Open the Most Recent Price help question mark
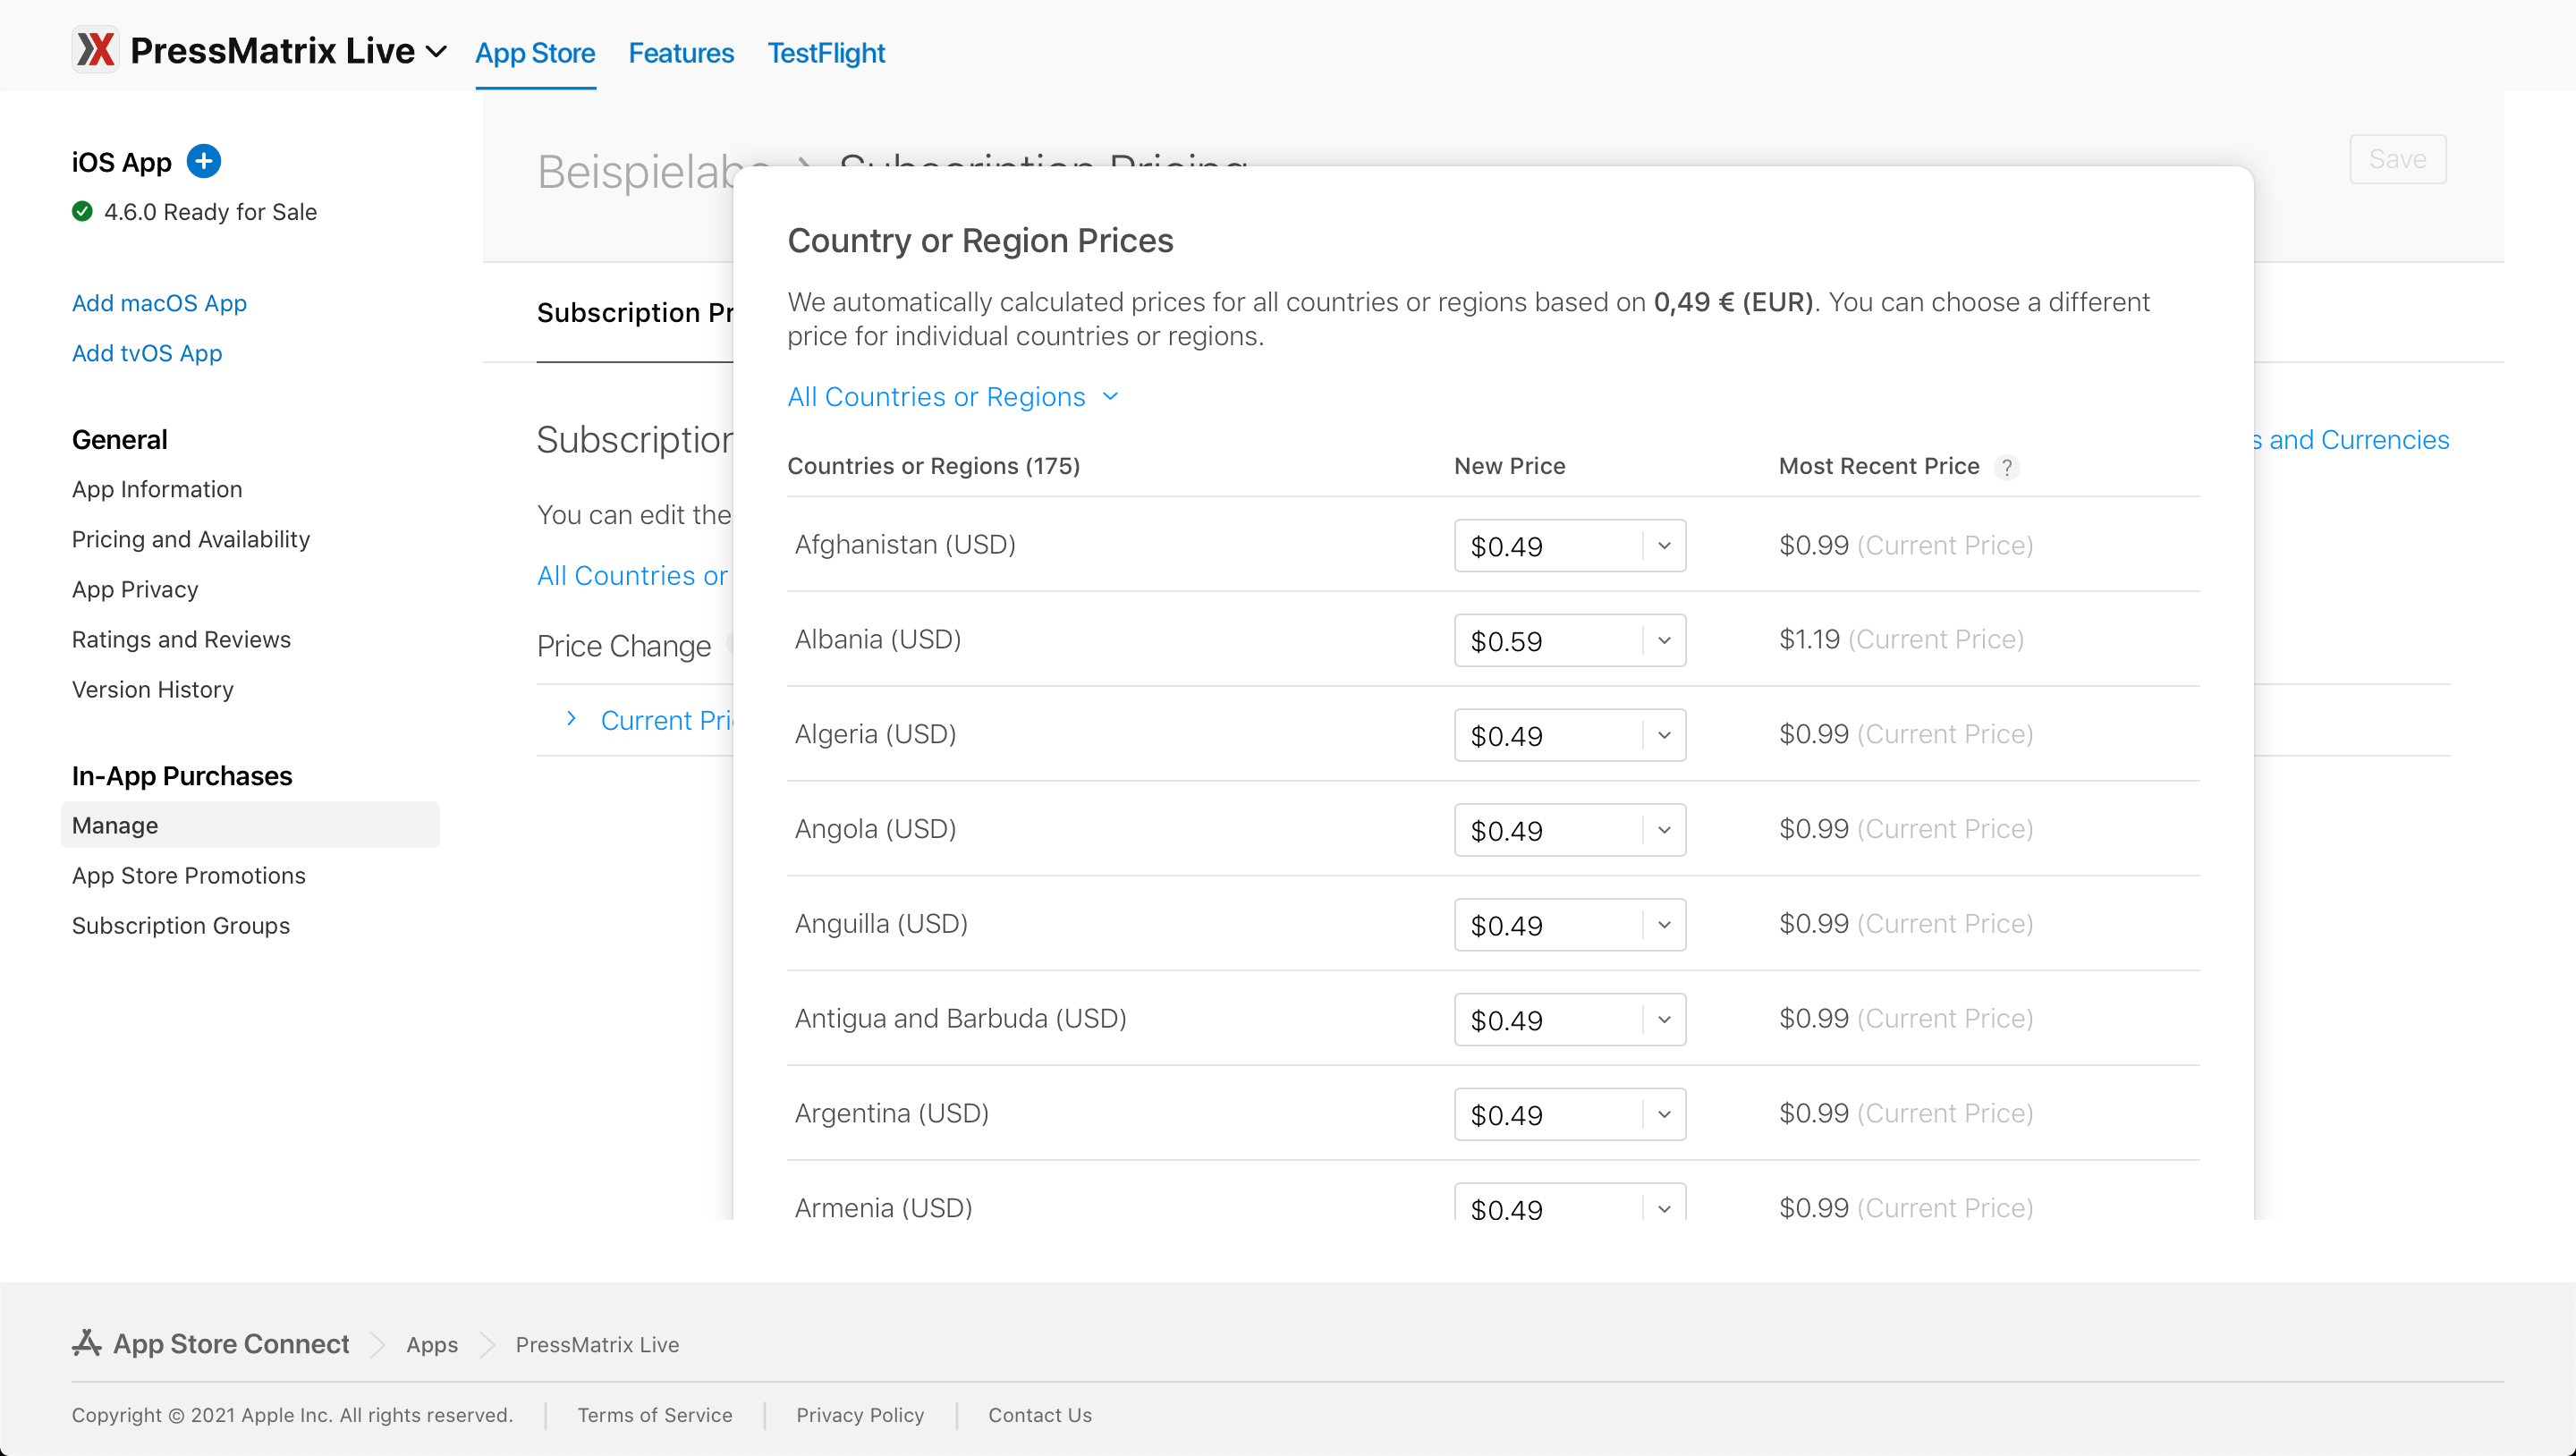 pos(2006,467)
